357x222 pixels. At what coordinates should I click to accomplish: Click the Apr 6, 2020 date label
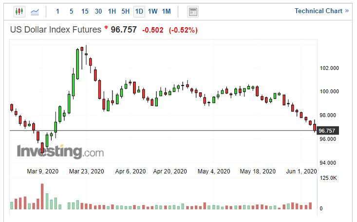131,171
